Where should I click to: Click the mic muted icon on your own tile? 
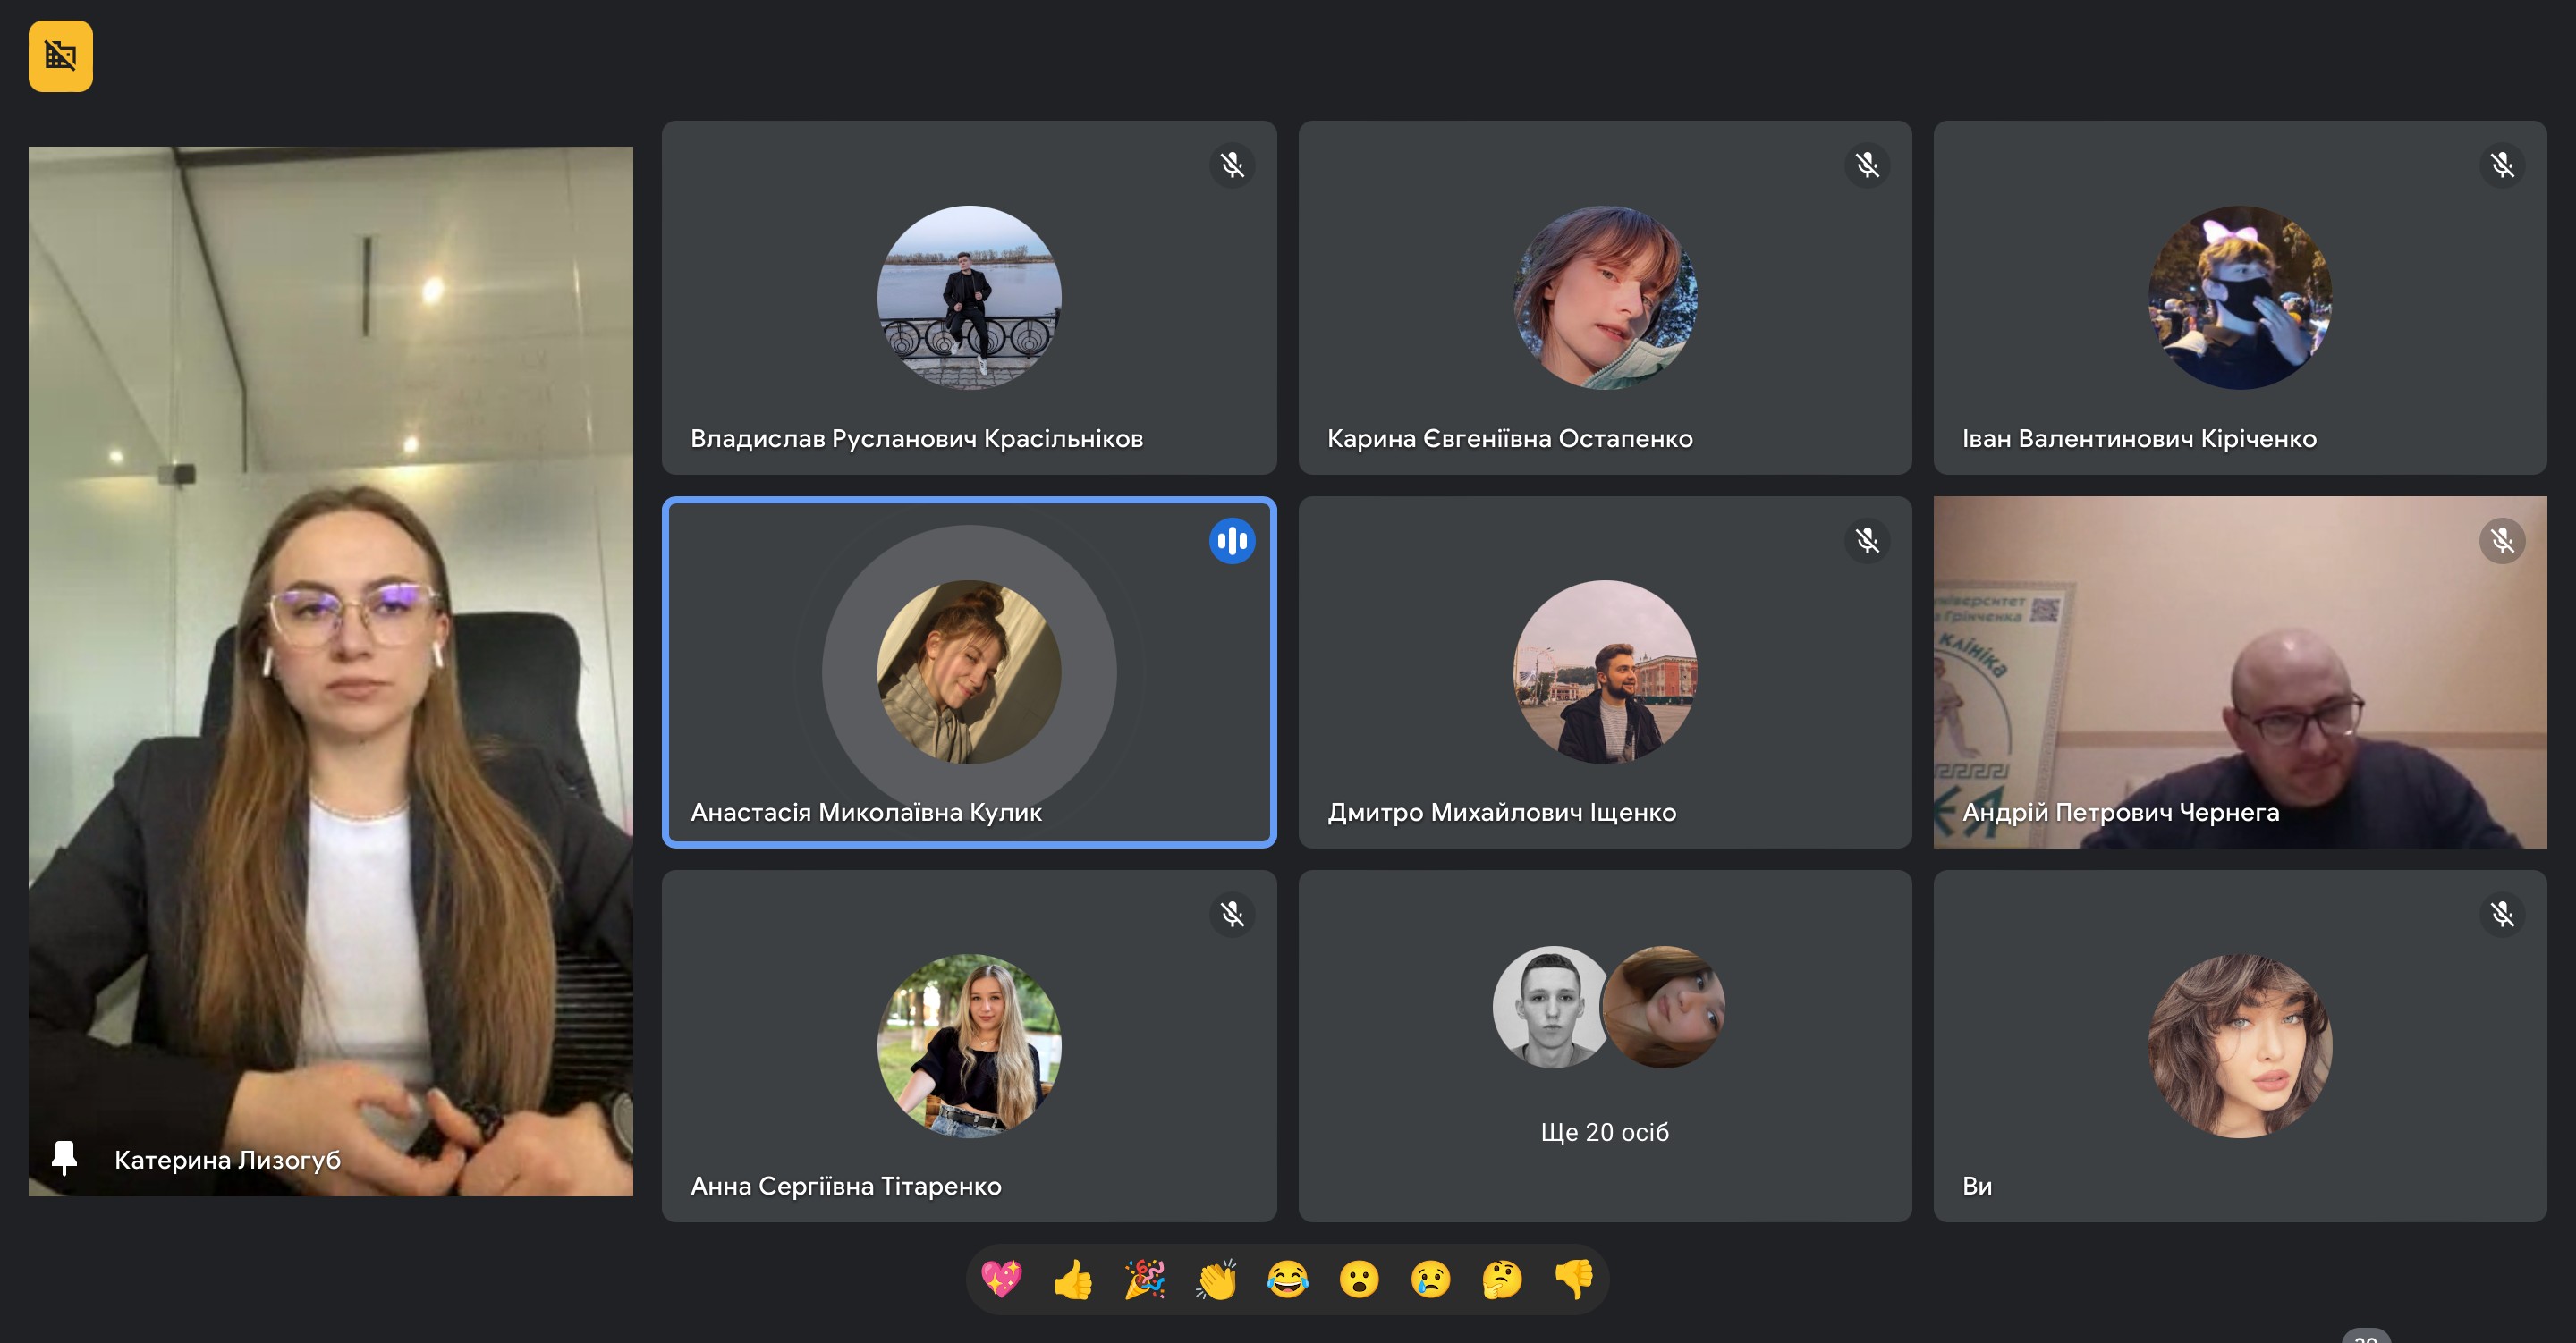click(x=2502, y=914)
